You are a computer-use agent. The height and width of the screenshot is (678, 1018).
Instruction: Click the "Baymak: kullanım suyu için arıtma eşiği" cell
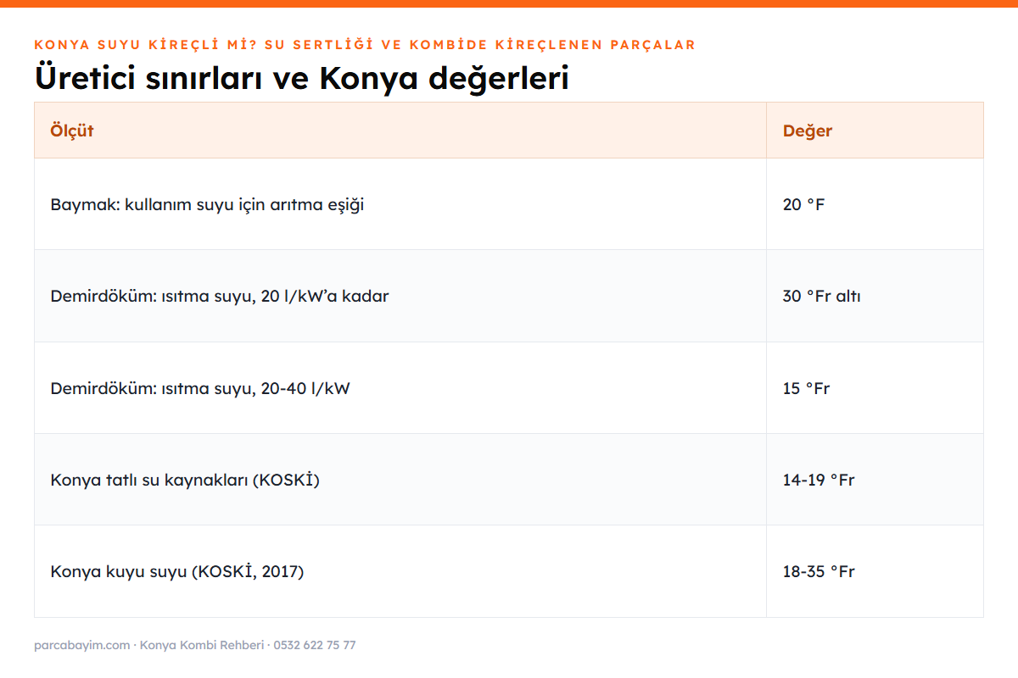coord(400,204)
